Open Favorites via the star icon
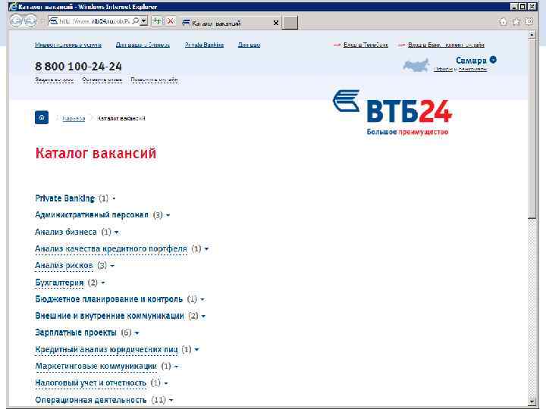This screenshot has width=546, height=409. pos(516,21)
